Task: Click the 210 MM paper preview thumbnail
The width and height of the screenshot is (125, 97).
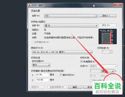Action: coord(107,37)
